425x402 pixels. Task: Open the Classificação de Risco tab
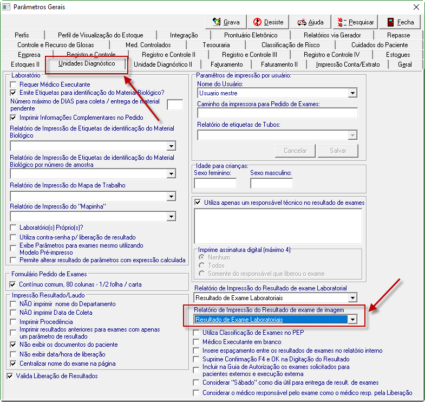(x=290, y=45)
